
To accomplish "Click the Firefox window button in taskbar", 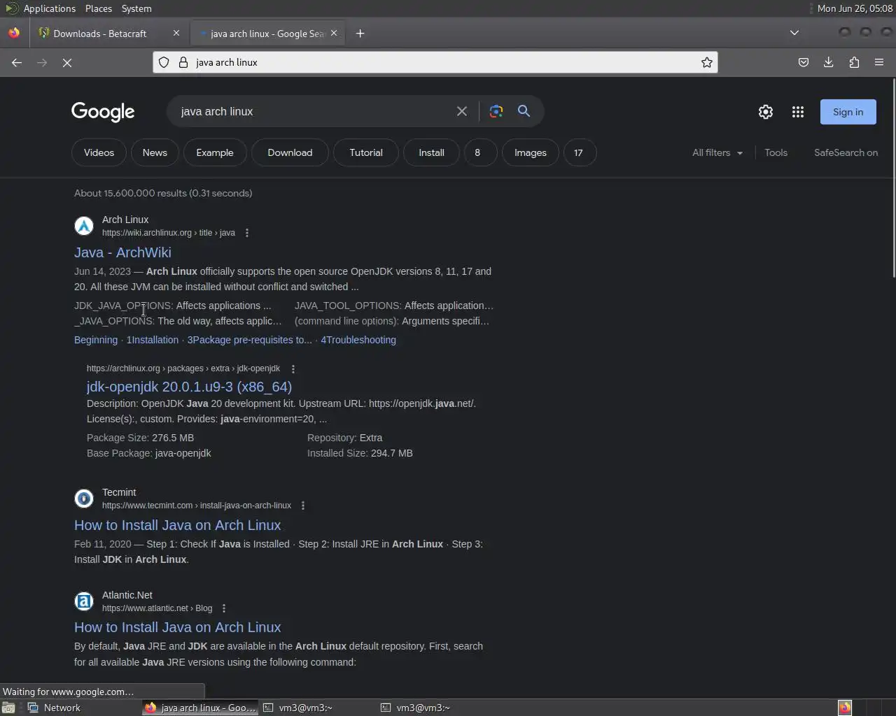I will (201, 708).
